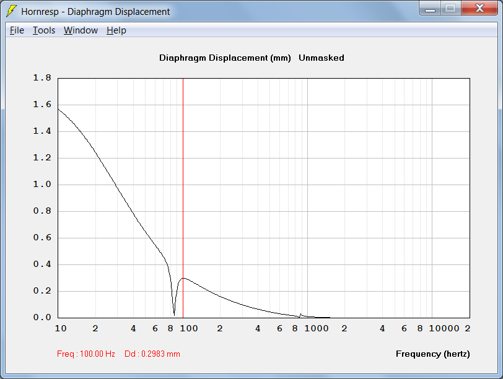Screen dimensions: 503x379
Task: Click the 10 x-axis frequency label
Action: pyautogui.click(x=61, y=329)
